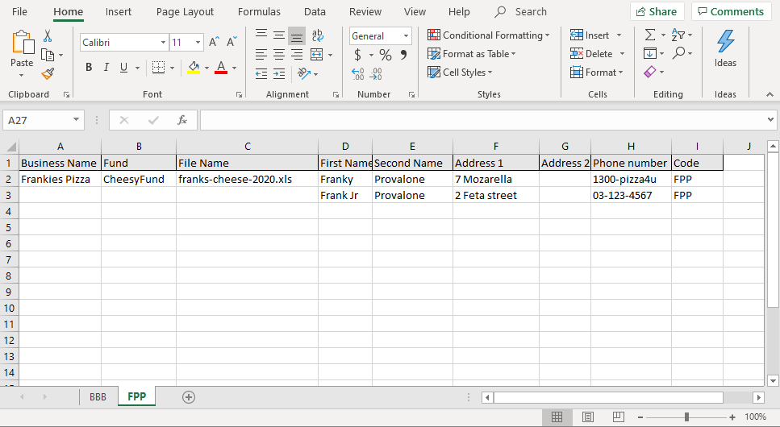Select the Format Painter brush
780x427 pixels.
[48, 74]
